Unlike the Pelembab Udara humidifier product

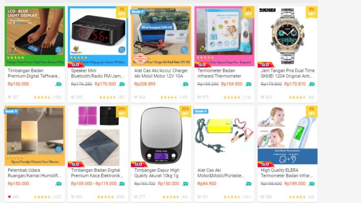10,197
